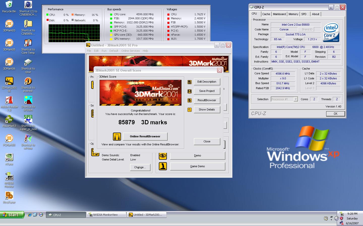
Task: Click the Change... button
Action: 140,167
